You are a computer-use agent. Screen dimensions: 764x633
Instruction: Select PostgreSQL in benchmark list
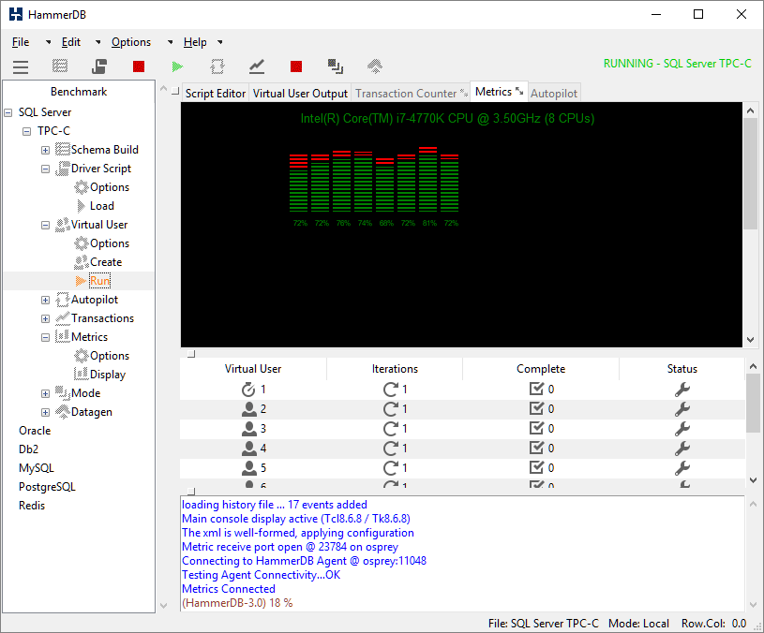coord(47,487)
